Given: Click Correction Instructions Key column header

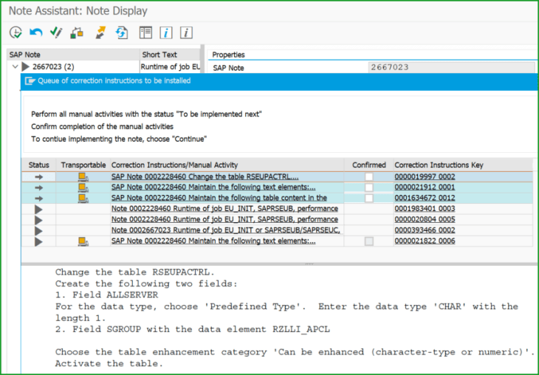Looking at the screenshot, I should click(x=463, y=165).
